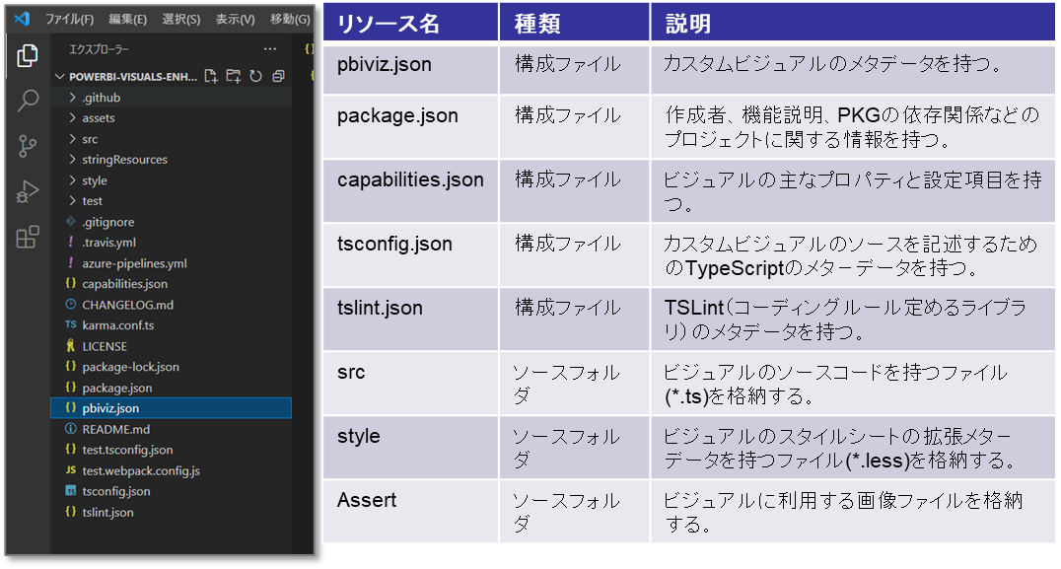Open the LICENSE file
Viewport: 1061px width, 569px height.
click(x=172, y=346)
